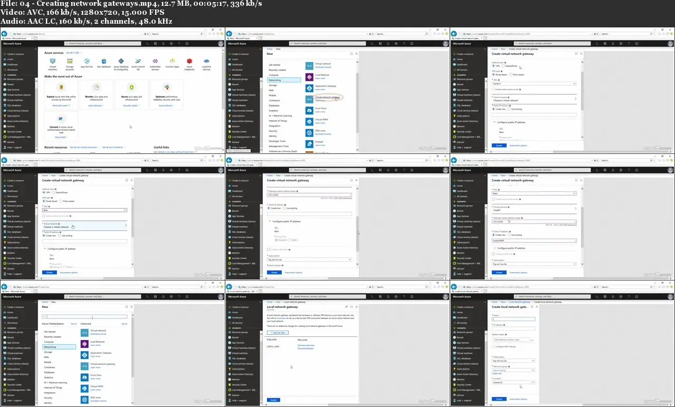Open Virtual machines icon under Azure services
675x407 pixels.
point(53,61)
